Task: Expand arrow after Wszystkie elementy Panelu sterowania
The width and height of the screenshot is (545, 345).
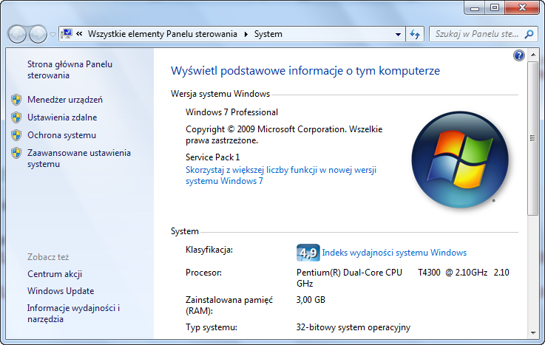Action: pos(246,34)
